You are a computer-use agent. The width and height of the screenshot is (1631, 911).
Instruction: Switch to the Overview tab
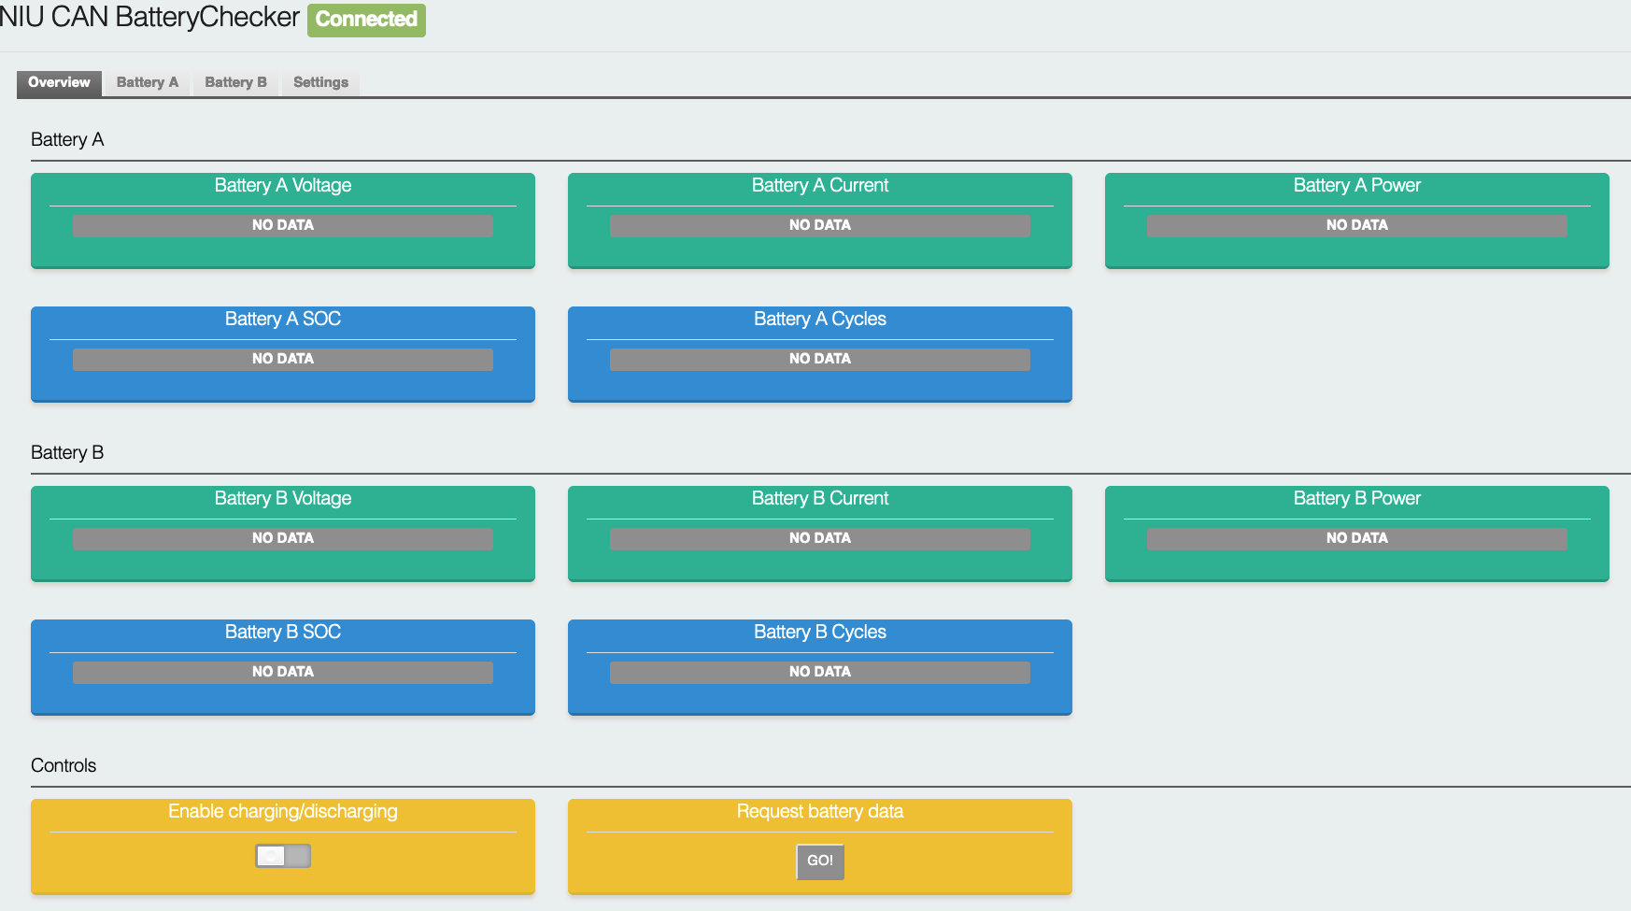pos(59,82)
